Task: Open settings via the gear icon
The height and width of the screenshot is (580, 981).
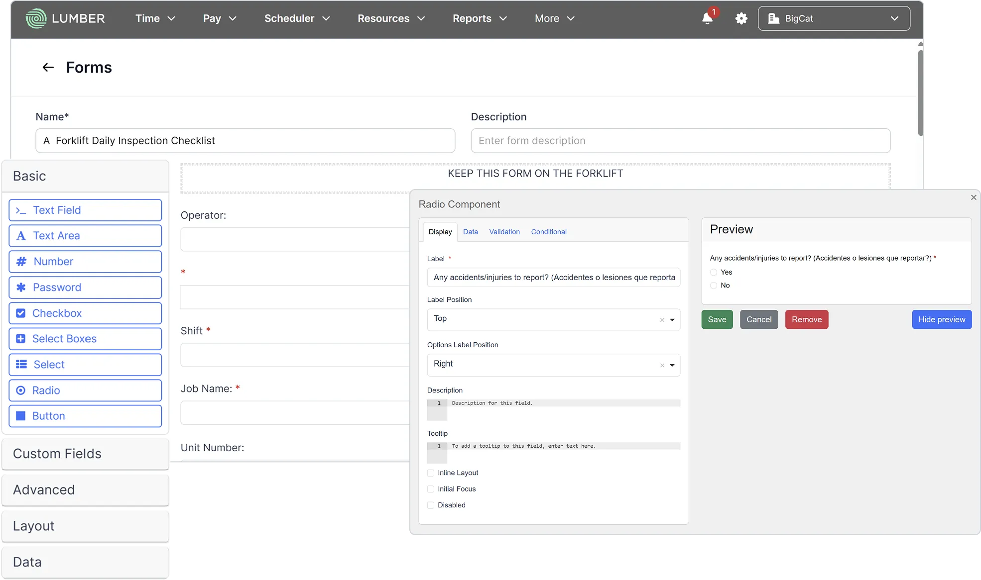Action: coord(741,19)
